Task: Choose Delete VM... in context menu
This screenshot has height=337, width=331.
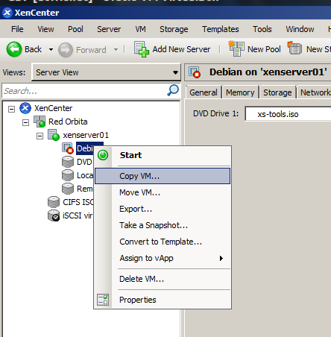Action: coord(163,279)
